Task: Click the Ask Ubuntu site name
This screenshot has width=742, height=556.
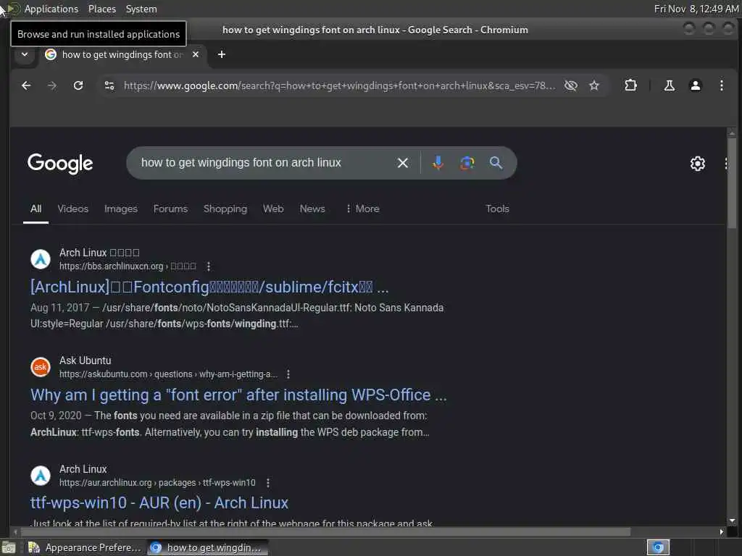Action: (x=86, y=361)
